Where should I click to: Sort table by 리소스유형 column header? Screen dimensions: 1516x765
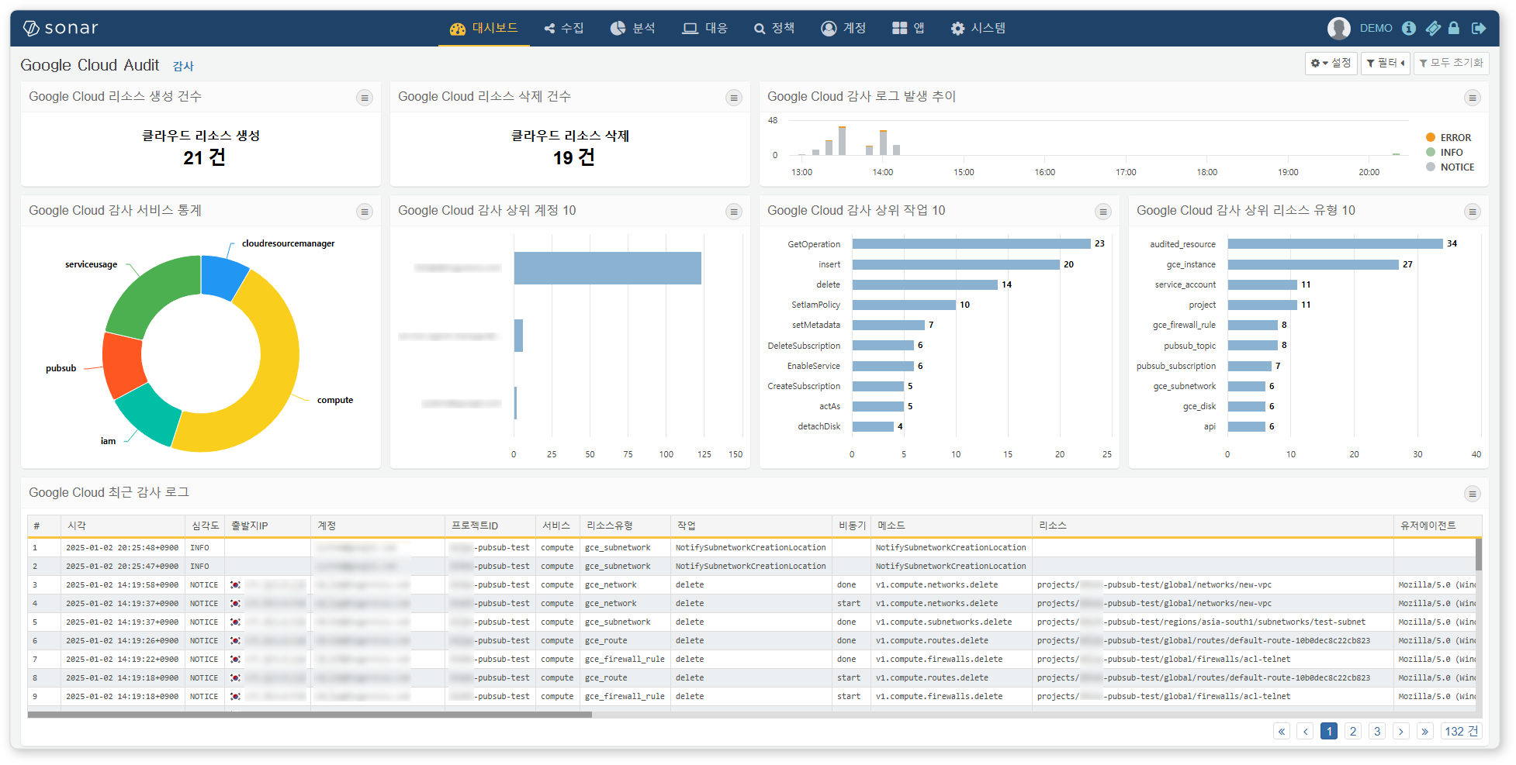pos(625,526)
